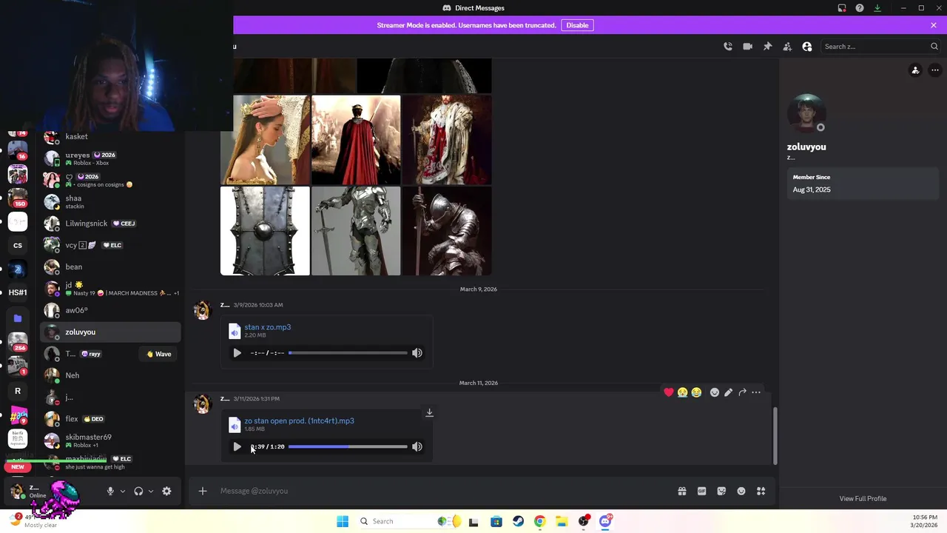Download zo stan open prod mp3 file
Screen dimensions: 947x533
click(429, 412)
